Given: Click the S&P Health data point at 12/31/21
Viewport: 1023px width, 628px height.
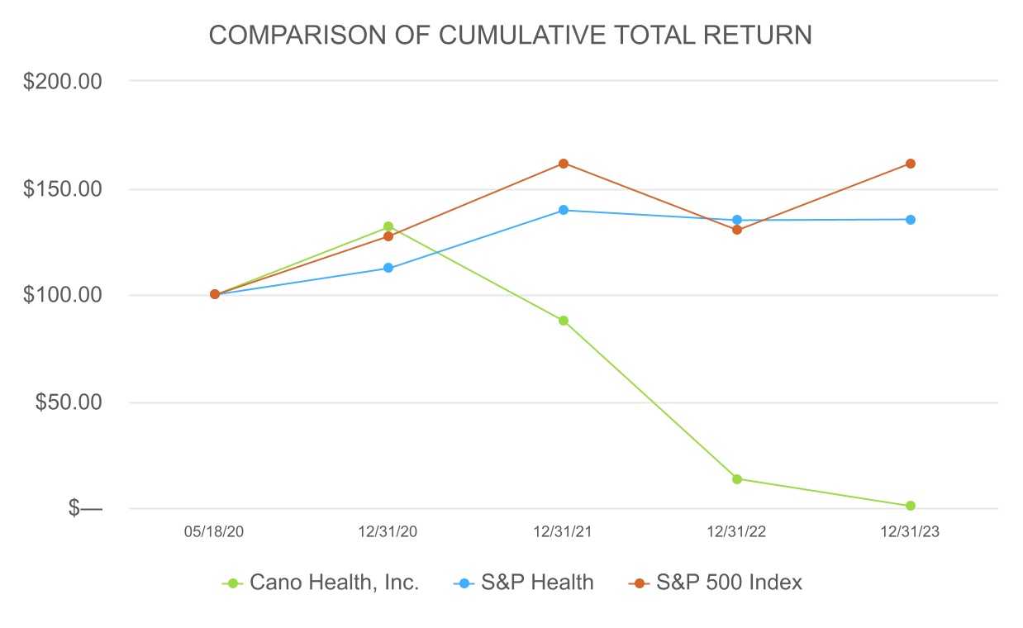Looking at the screenshot, I should [564, 210].
